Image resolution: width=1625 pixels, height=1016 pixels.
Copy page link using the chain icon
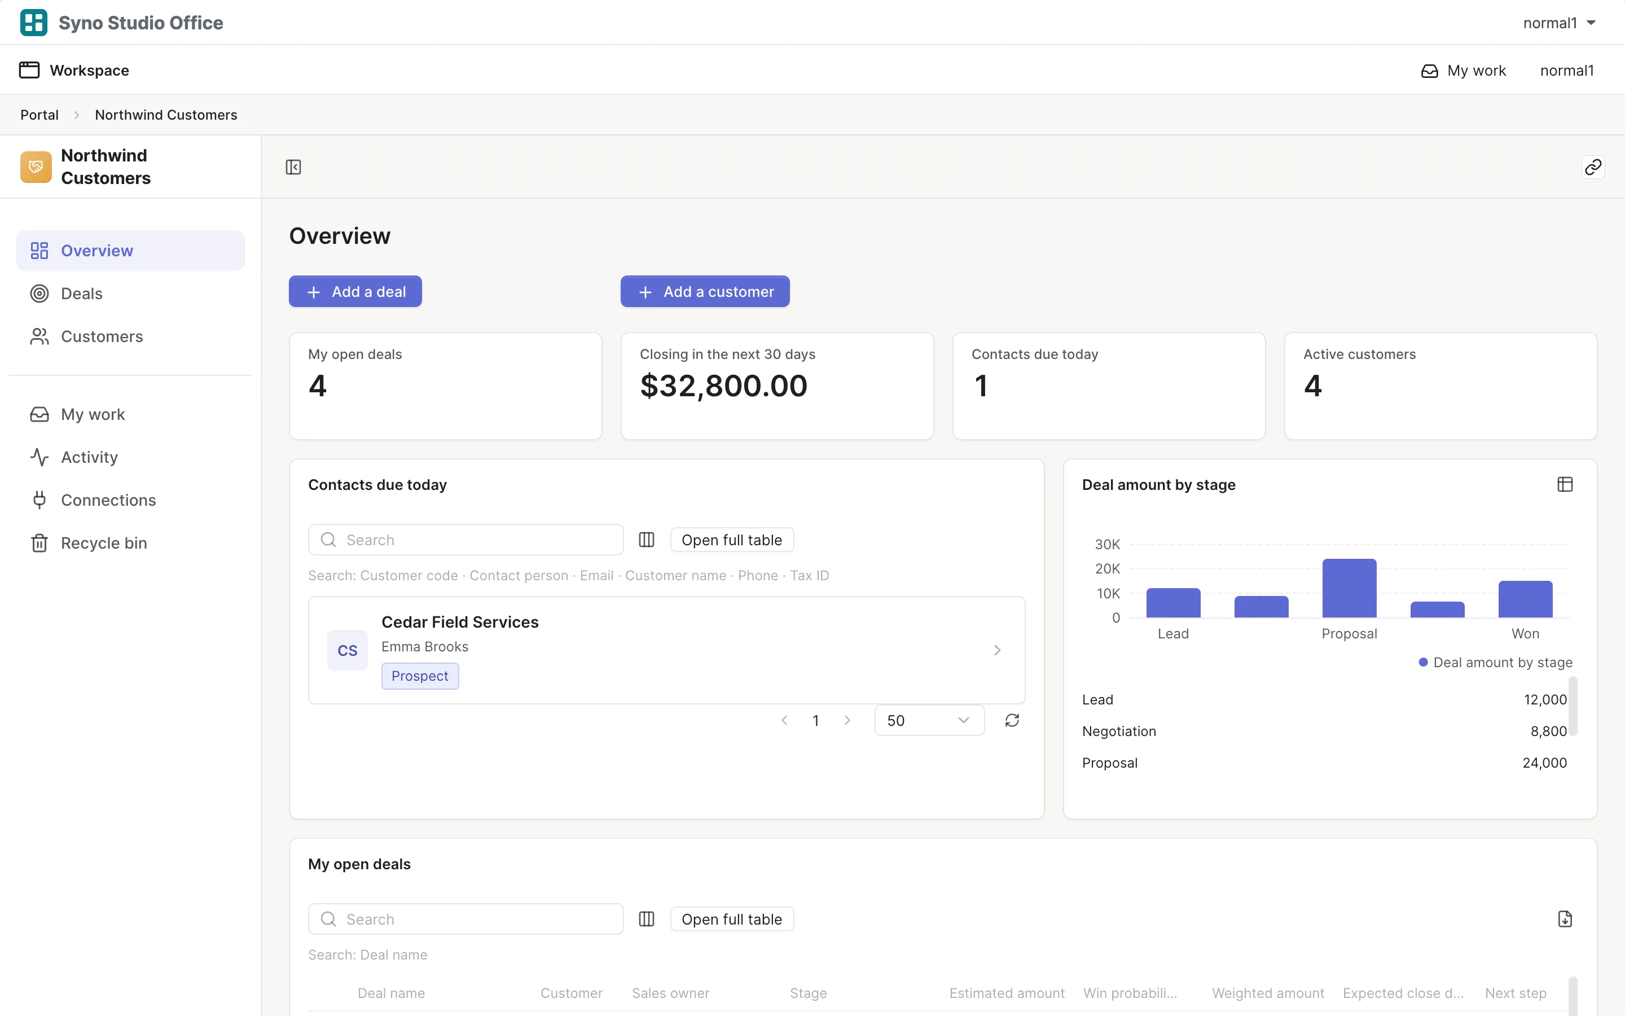1593,167
